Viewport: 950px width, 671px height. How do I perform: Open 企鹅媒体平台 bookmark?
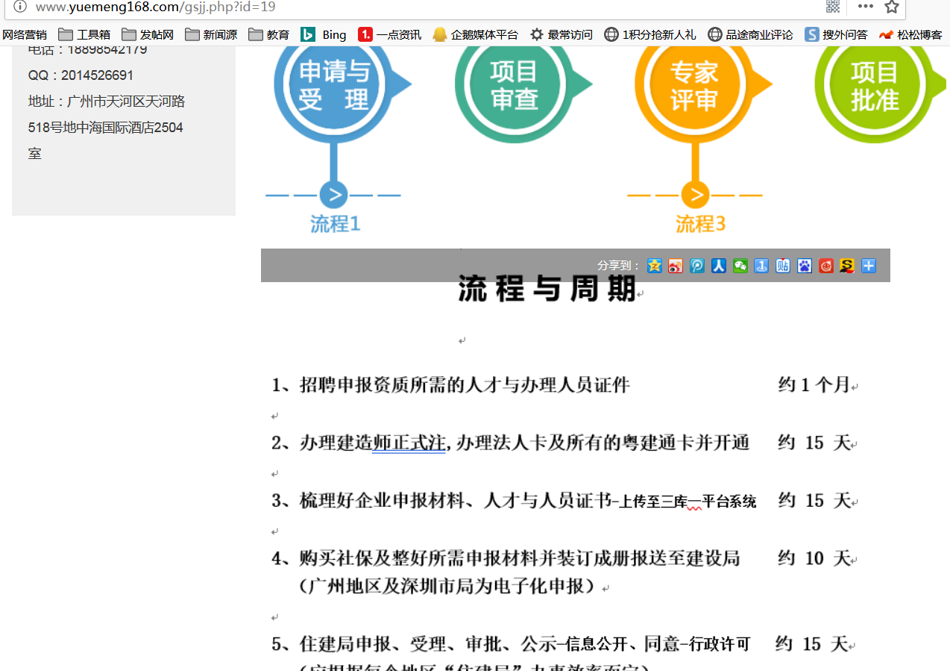click(x=476, y=34)
